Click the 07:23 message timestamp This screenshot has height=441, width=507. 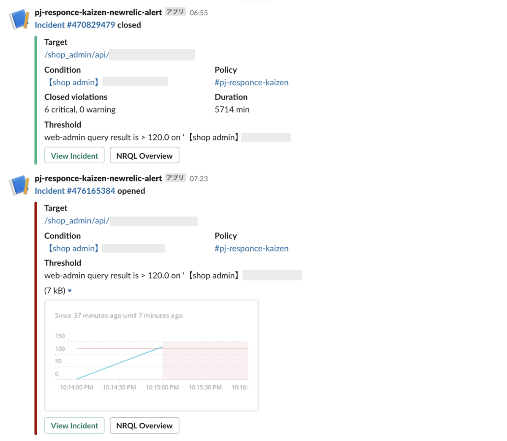tap(199, 179)
